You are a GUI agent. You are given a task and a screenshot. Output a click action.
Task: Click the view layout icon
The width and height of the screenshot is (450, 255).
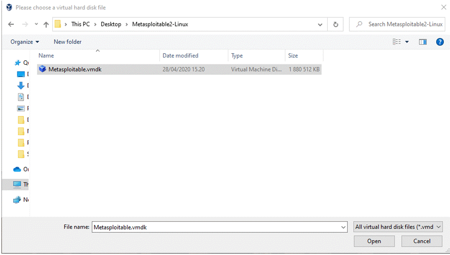397,42
